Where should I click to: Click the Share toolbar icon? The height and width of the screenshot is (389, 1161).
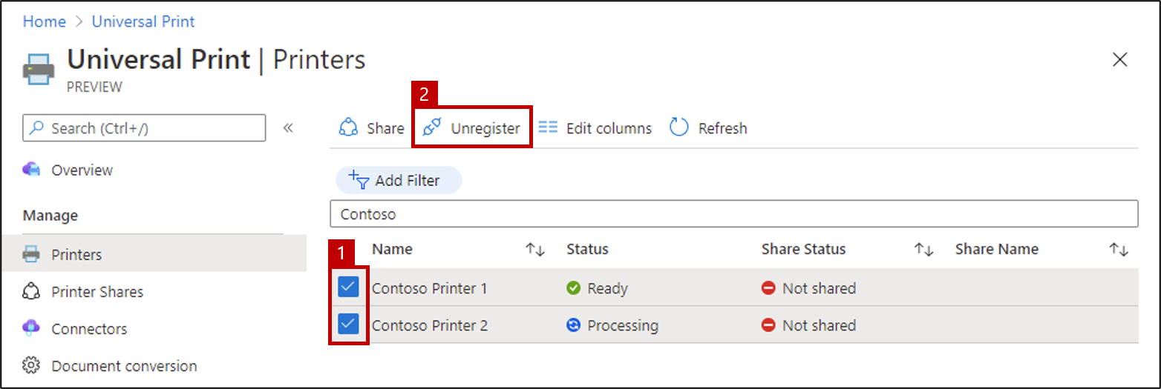pos(348,128)
